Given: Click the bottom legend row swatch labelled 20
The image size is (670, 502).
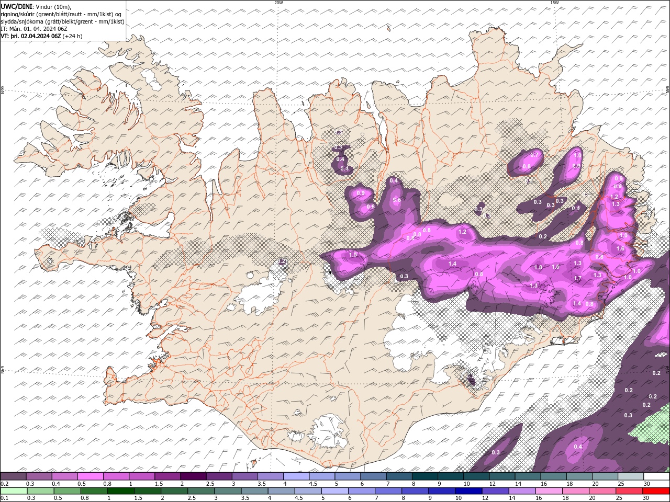Looking at the screenshot, I should (602, 491).
